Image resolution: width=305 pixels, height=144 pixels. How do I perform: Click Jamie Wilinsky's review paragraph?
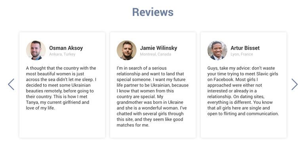pos(152,96)
